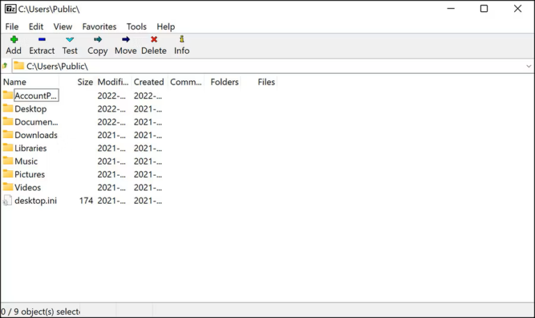
Task: Click the Add toolbar icon
Action: (14, 40)
